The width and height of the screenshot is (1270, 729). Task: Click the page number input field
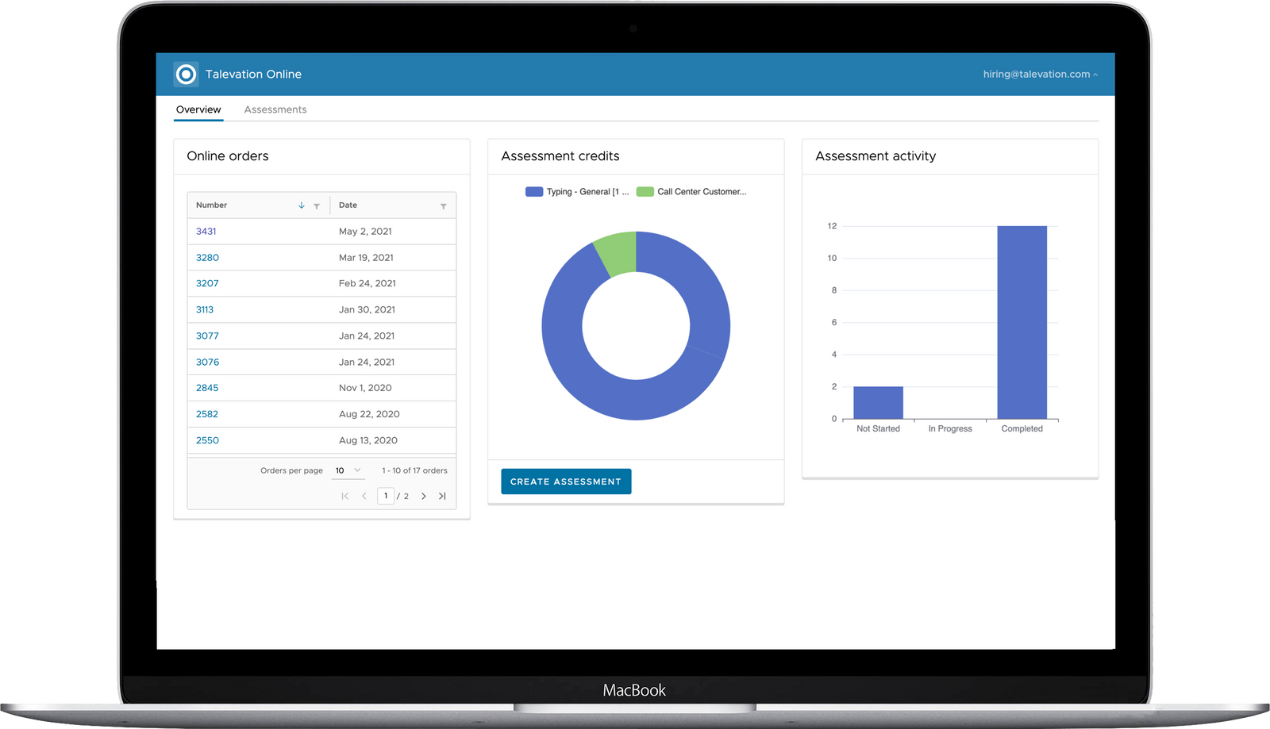tap(386, 496)
